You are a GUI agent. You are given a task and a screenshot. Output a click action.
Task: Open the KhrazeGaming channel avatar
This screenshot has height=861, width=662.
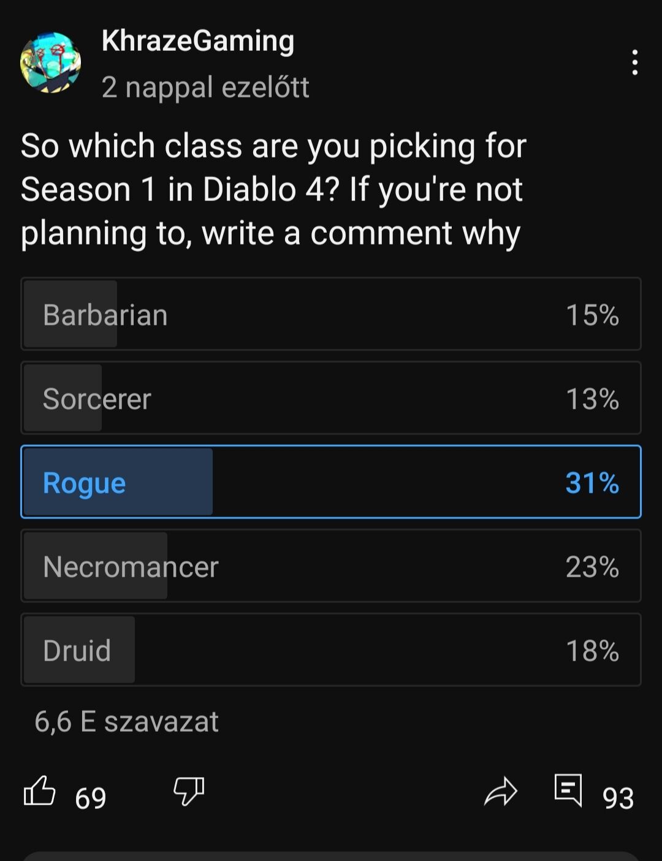coord(50,63)
